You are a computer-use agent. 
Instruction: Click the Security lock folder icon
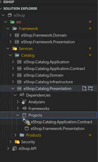(x=17, y=142)
